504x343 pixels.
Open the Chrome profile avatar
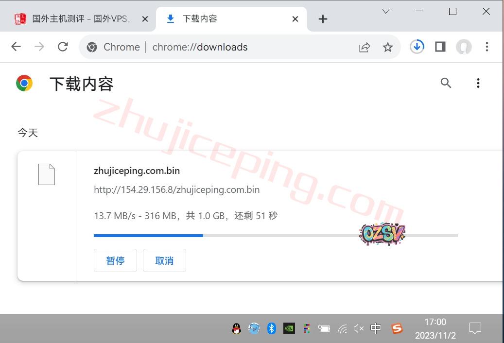click(x=464, y=47)
